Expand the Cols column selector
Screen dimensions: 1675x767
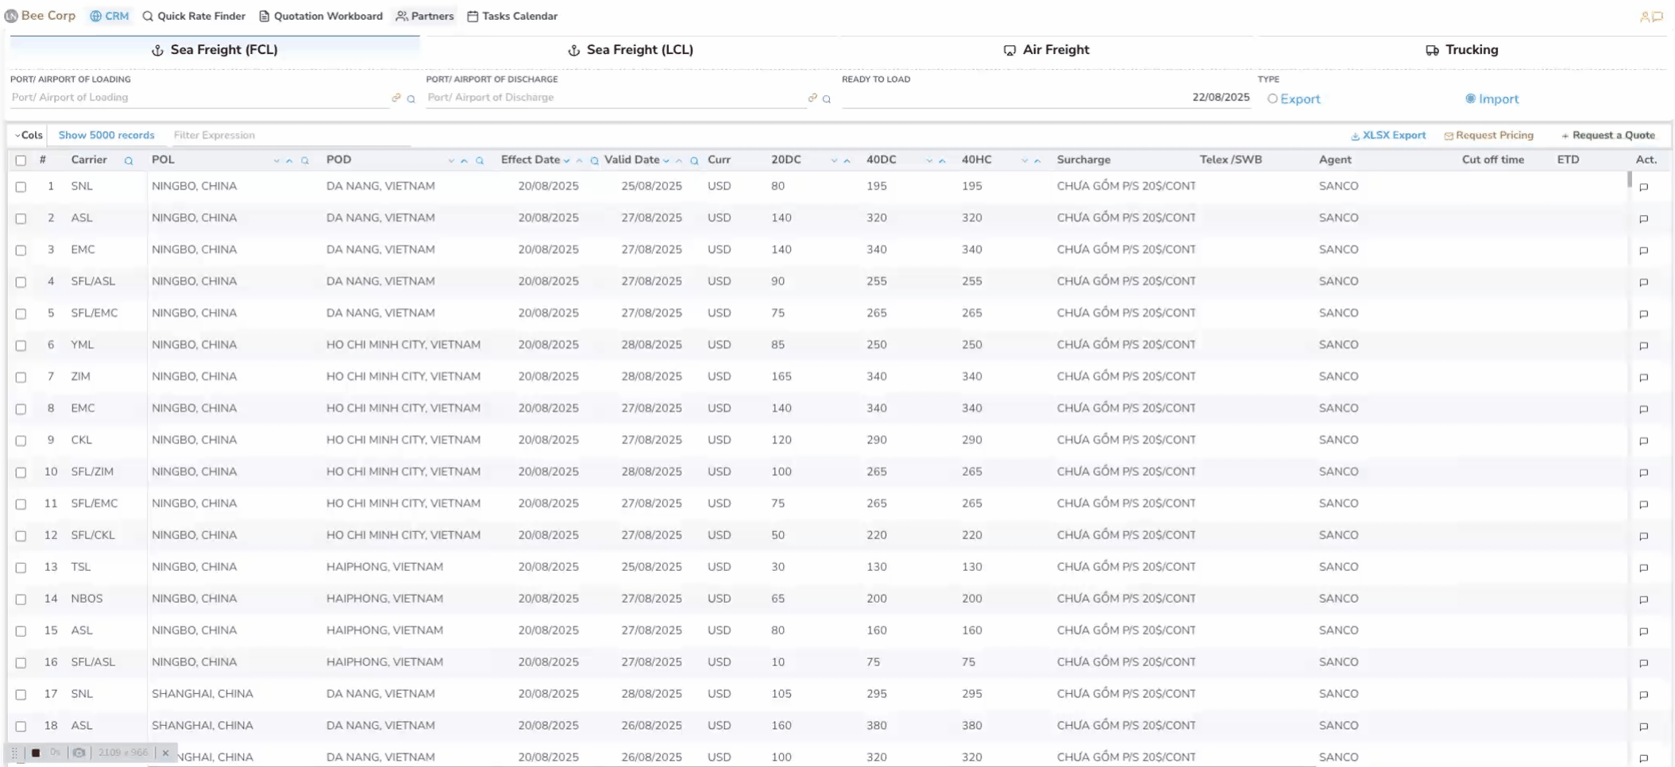(29, 136)
